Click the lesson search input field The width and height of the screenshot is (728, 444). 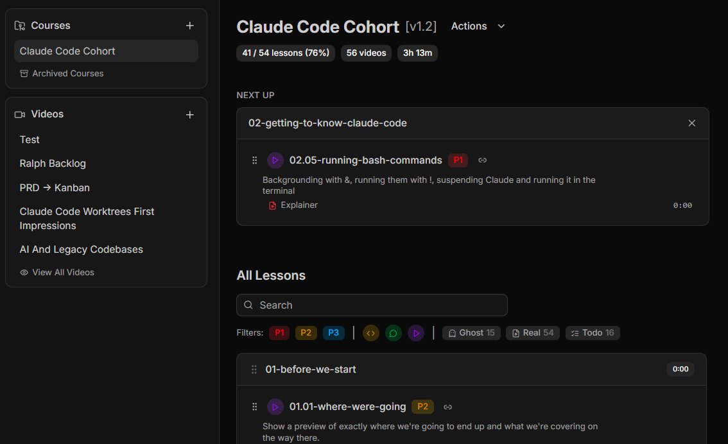[372, 305]
